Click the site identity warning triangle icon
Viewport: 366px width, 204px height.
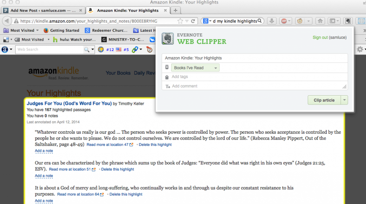tap(16, 21)
